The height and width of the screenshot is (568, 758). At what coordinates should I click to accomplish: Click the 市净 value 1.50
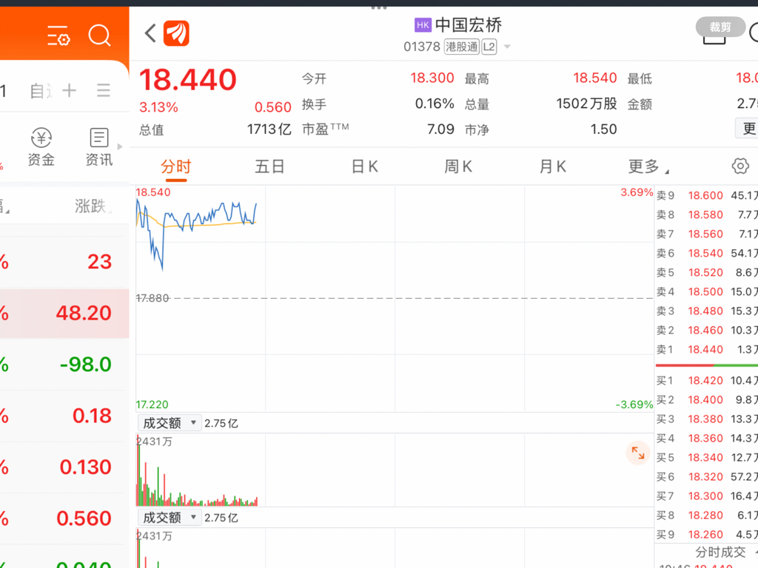(x=603, y=129)
